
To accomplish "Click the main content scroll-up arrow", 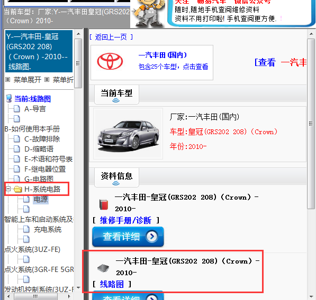I will point(311,34).
